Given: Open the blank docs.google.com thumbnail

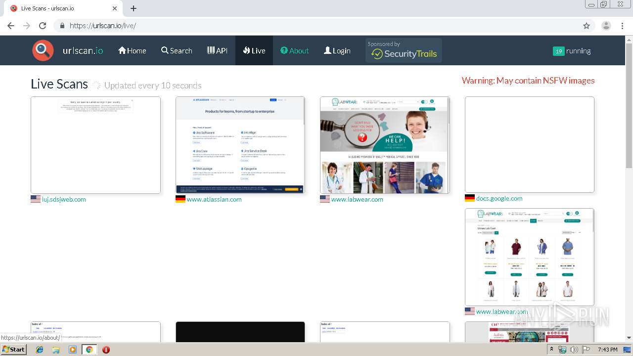Looking at the screenshot, I should pos(529,144).
